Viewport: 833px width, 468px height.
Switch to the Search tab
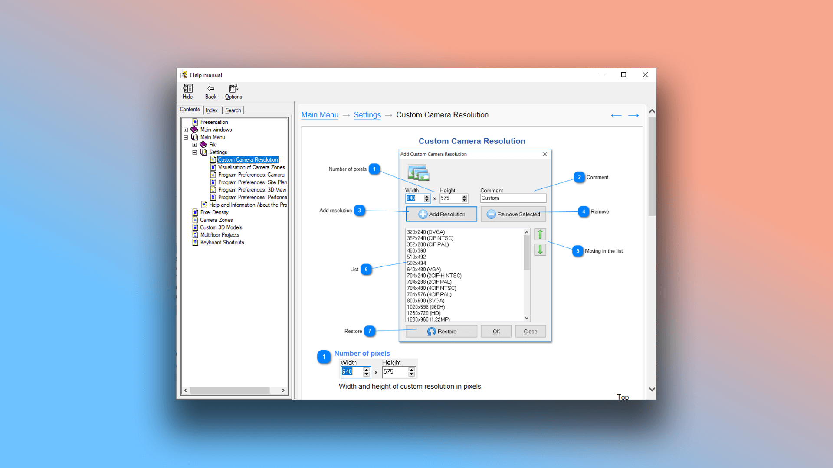[233, 110]
